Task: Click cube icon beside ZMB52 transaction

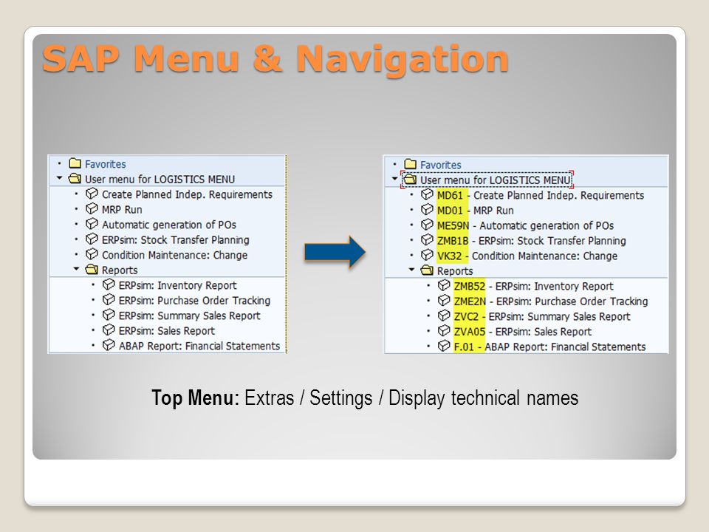Action: point(444,285)
